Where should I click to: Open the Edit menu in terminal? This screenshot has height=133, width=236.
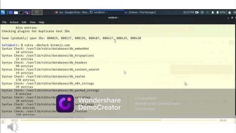click(24, 22)
